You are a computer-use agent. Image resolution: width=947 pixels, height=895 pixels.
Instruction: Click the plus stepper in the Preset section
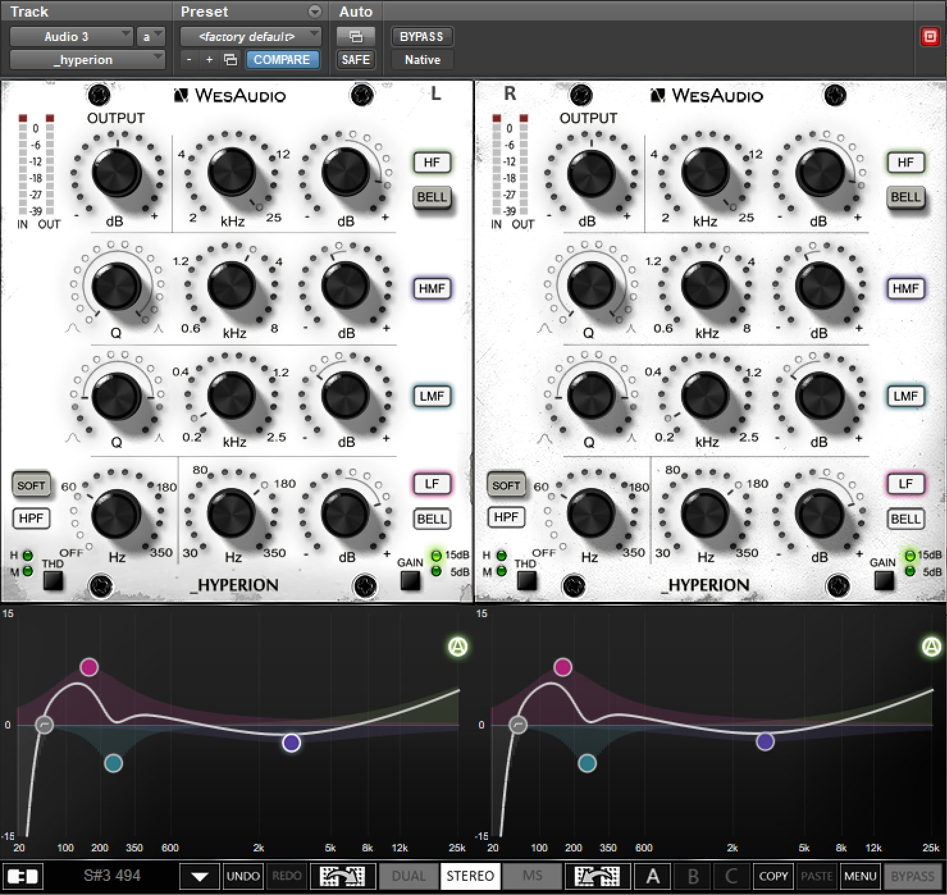[208, 59]
